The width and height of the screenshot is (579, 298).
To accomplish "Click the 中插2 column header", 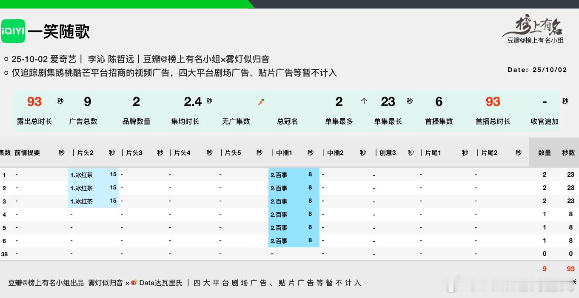I will [x=335, y=152].
